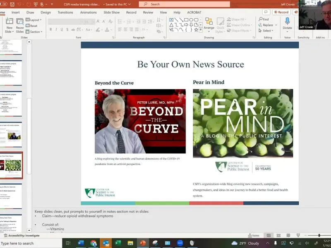The width and height of the screenshot is (331, 248).
Task: Open Outlook from the taskbar
Action: click(x=106, y=243)
